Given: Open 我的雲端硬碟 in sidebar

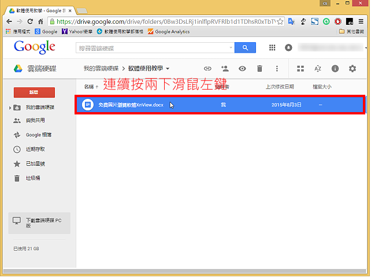Looking at the screenshot, I should (x=40, y=108).
